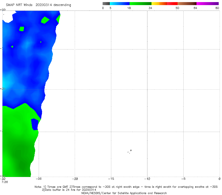Click the NOAA/NESDIS credit line
The image size is (222, 195).
pos(124,193)
